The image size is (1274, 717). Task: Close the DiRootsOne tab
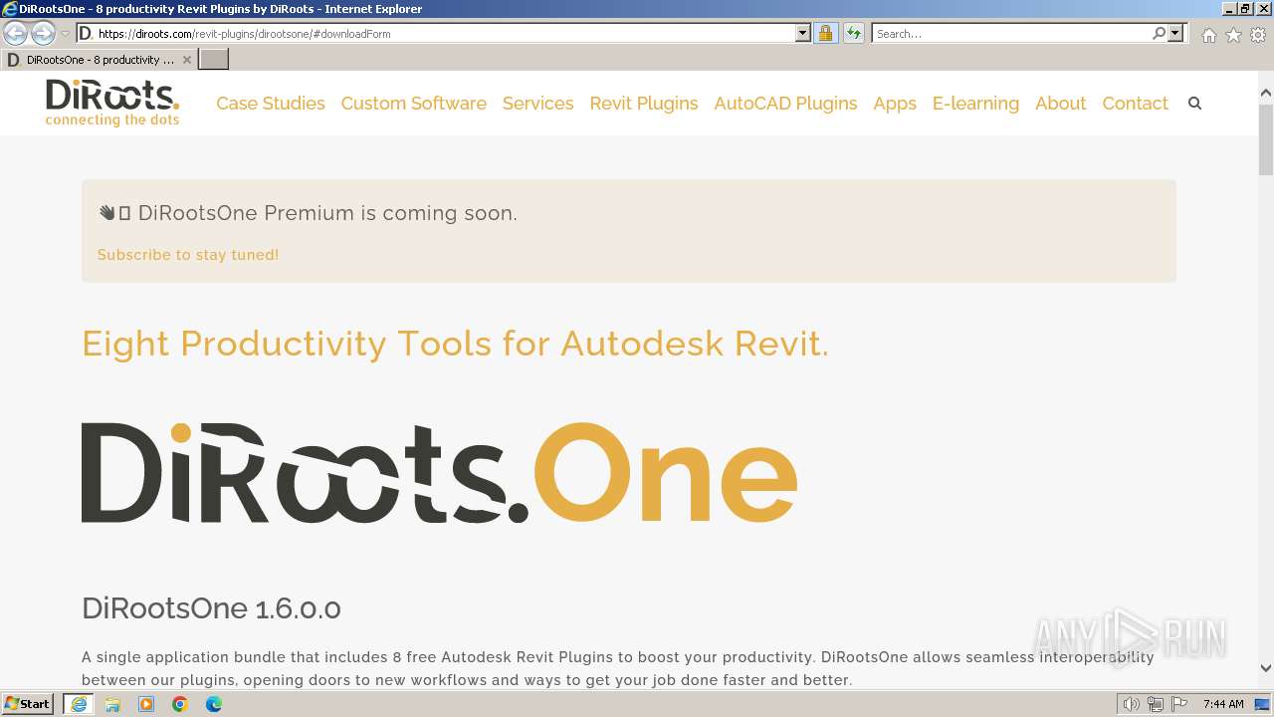click(x=186, y=60)
